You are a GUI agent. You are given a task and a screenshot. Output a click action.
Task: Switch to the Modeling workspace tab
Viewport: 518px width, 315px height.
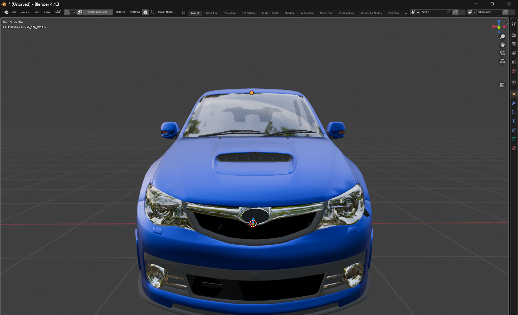pyautogui.click(x=212, y=13)
